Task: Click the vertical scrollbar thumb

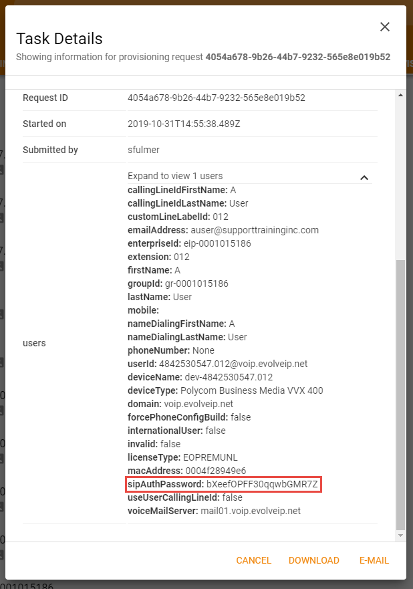Action: tap(400, 394)
